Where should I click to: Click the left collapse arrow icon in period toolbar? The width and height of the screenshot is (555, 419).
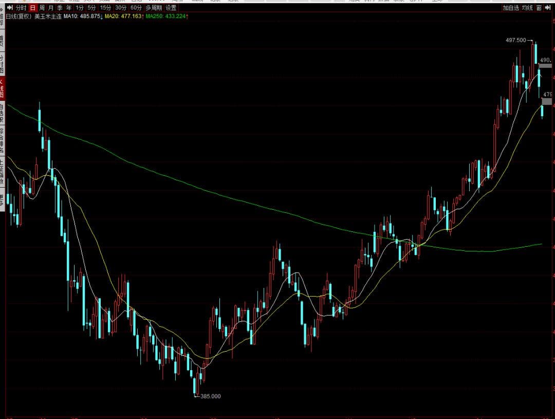click(9, 8)
